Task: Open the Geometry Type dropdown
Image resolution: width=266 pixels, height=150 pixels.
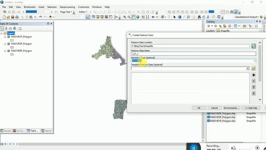Action: (x=254, y=61)
